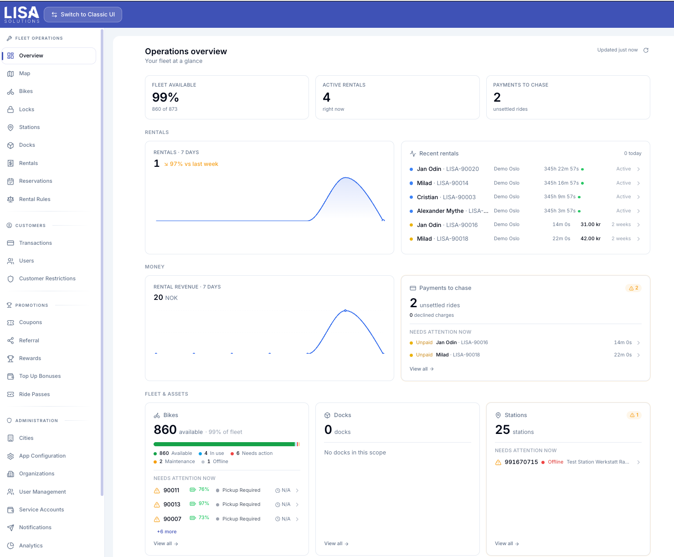Switch to Classic UI
674x557 pixels.
83,15
